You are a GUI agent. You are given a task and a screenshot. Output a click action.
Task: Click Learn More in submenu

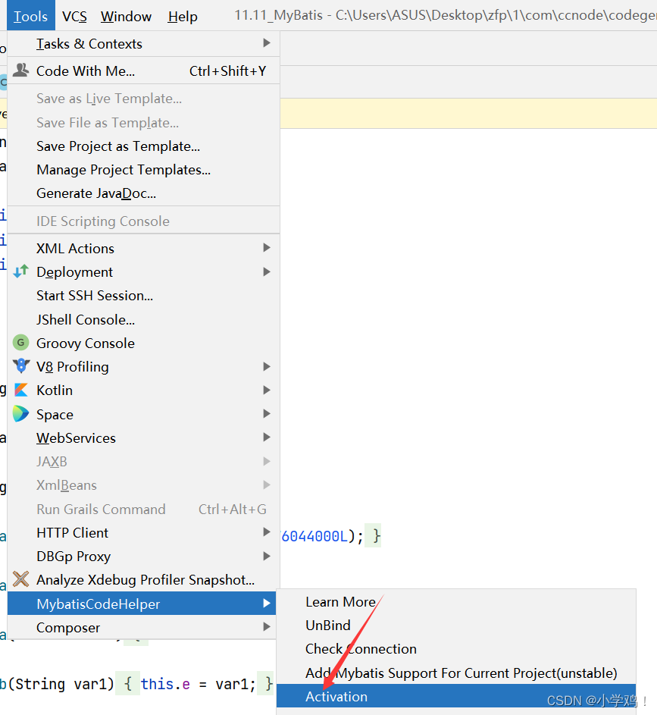[x=456, y=601]
